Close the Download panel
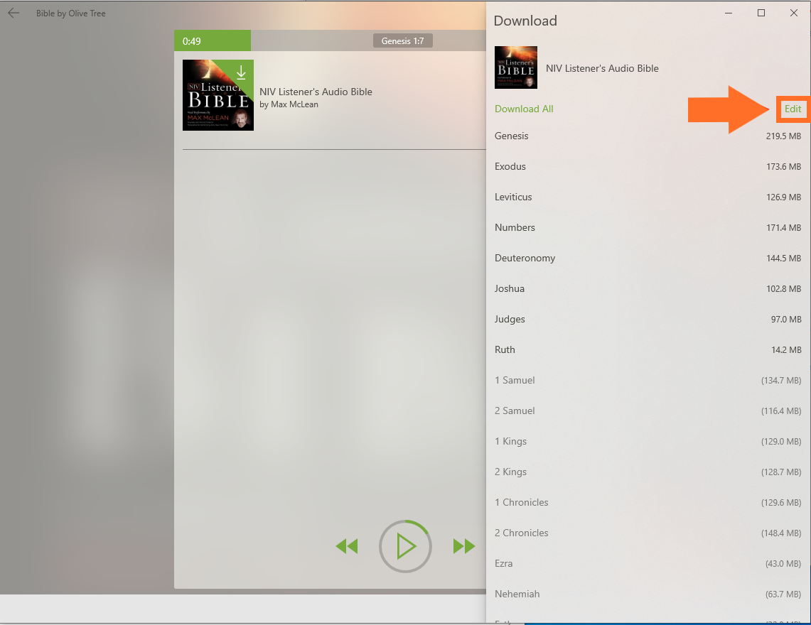Viewport: 811px width, 625px height. tap(794, 13)
